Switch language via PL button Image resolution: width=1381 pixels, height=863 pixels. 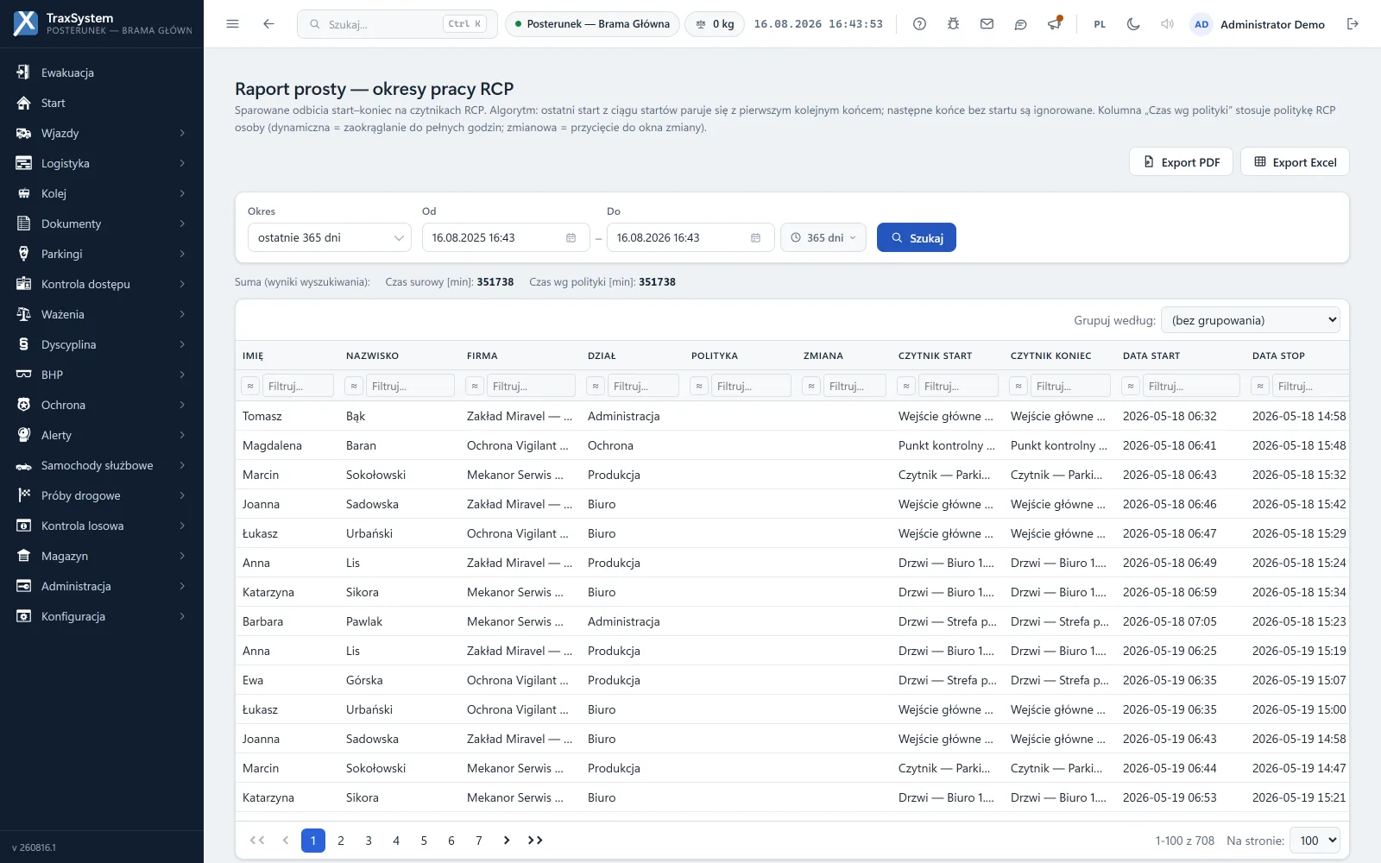(1100, 24)
